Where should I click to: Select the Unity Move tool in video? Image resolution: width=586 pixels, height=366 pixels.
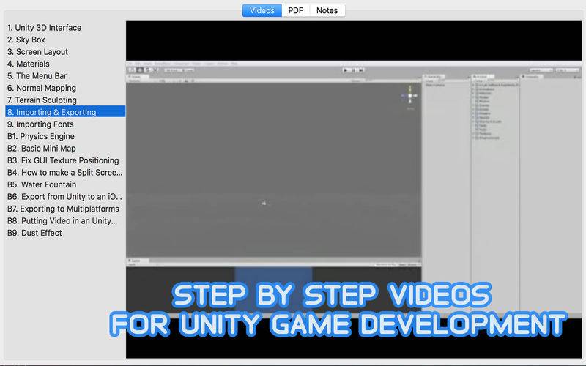pyautogui.click(x=140, y=70)
